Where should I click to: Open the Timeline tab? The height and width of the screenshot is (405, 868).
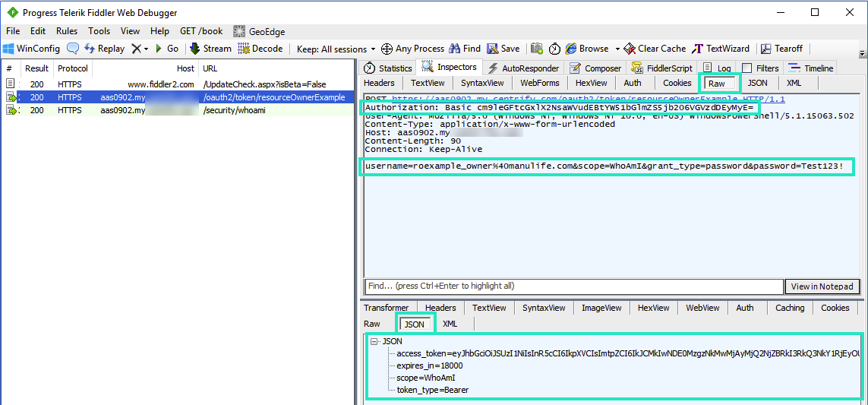tap(811, 68)
